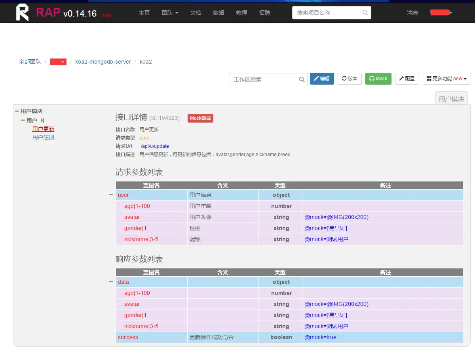Click the 编辑 button
Viewport: 475px width, 351px height.
pyautogui.click(x=322, y=79)
